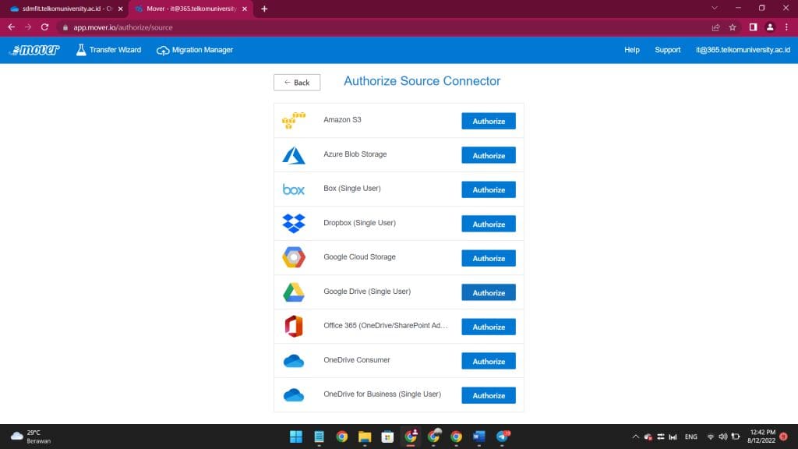Screen dimensions: 798x449
Task: Open the Chrome three-dot menu
Action: 786,27
